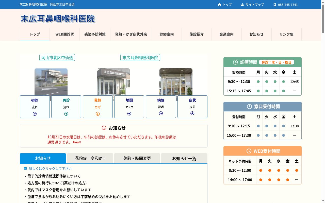This screenshot has height=203, width=325.
Task: Select the 診療案内 navigation item
Action: (167, 34)
